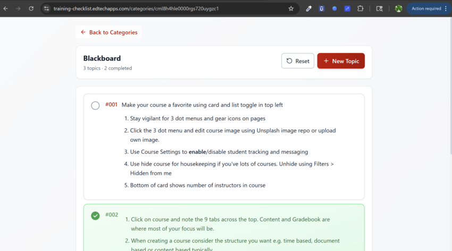Click the address bar URL
Viewport: 452px width, 251px height.
(136, 8)
